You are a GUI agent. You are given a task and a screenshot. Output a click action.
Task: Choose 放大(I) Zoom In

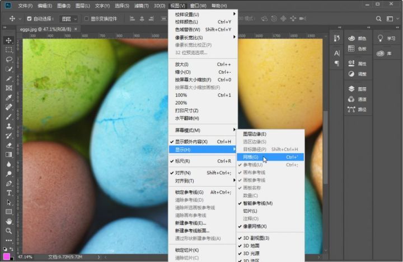(x=203, y=64)
